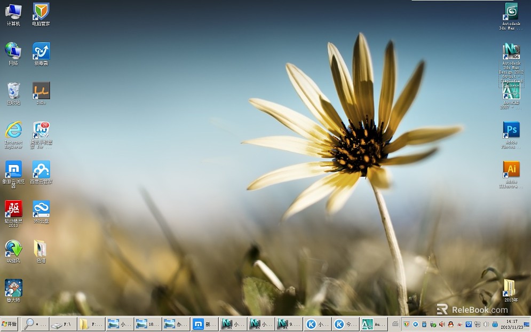
Task: Switch to the AutoCAD taskbar window
Action: (x=373, y=324)
